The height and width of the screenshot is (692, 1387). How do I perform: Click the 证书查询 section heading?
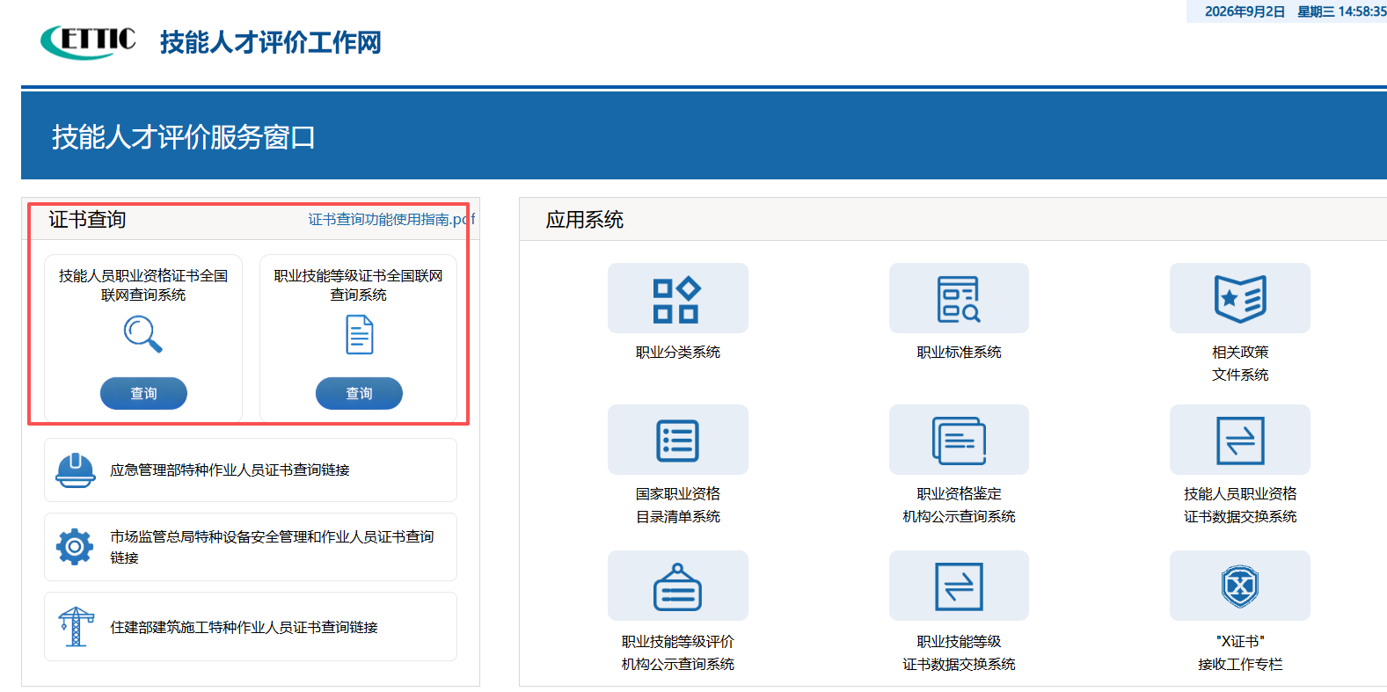pos(87,219)
